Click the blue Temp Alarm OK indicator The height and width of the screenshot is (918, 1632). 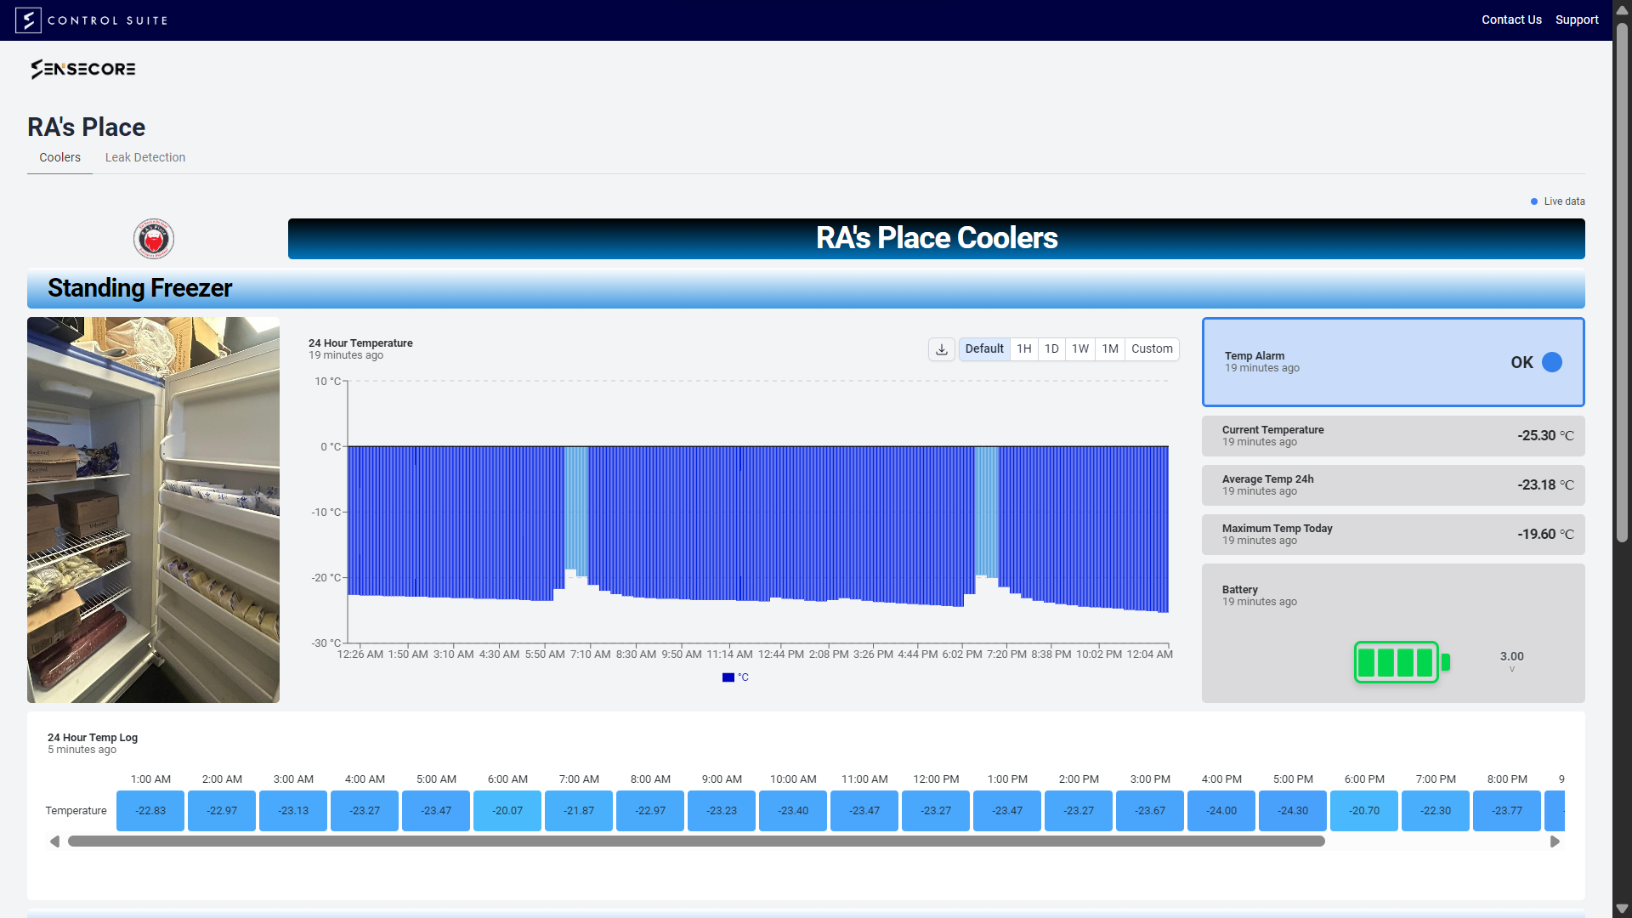pyautogui.click(x=1551, y=362)
